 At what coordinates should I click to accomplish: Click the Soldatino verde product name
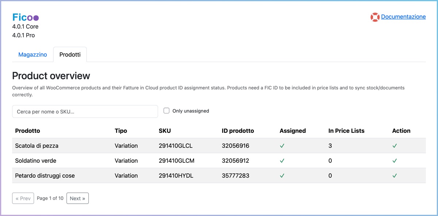click(35, 161)
